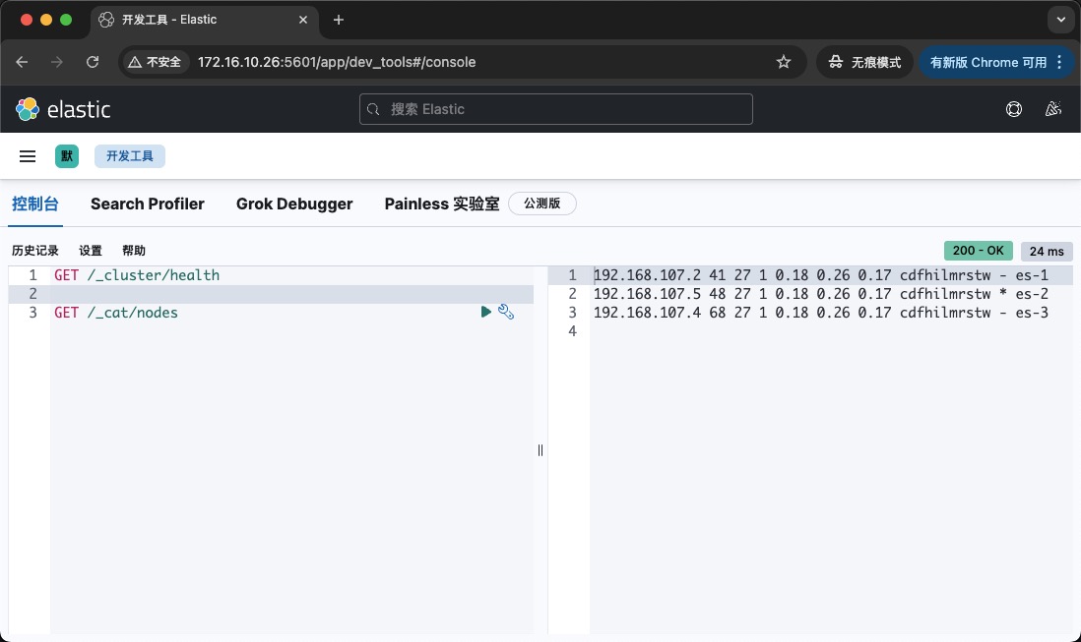Run the GET /_cat/nodes request

(x=485, y=312)
